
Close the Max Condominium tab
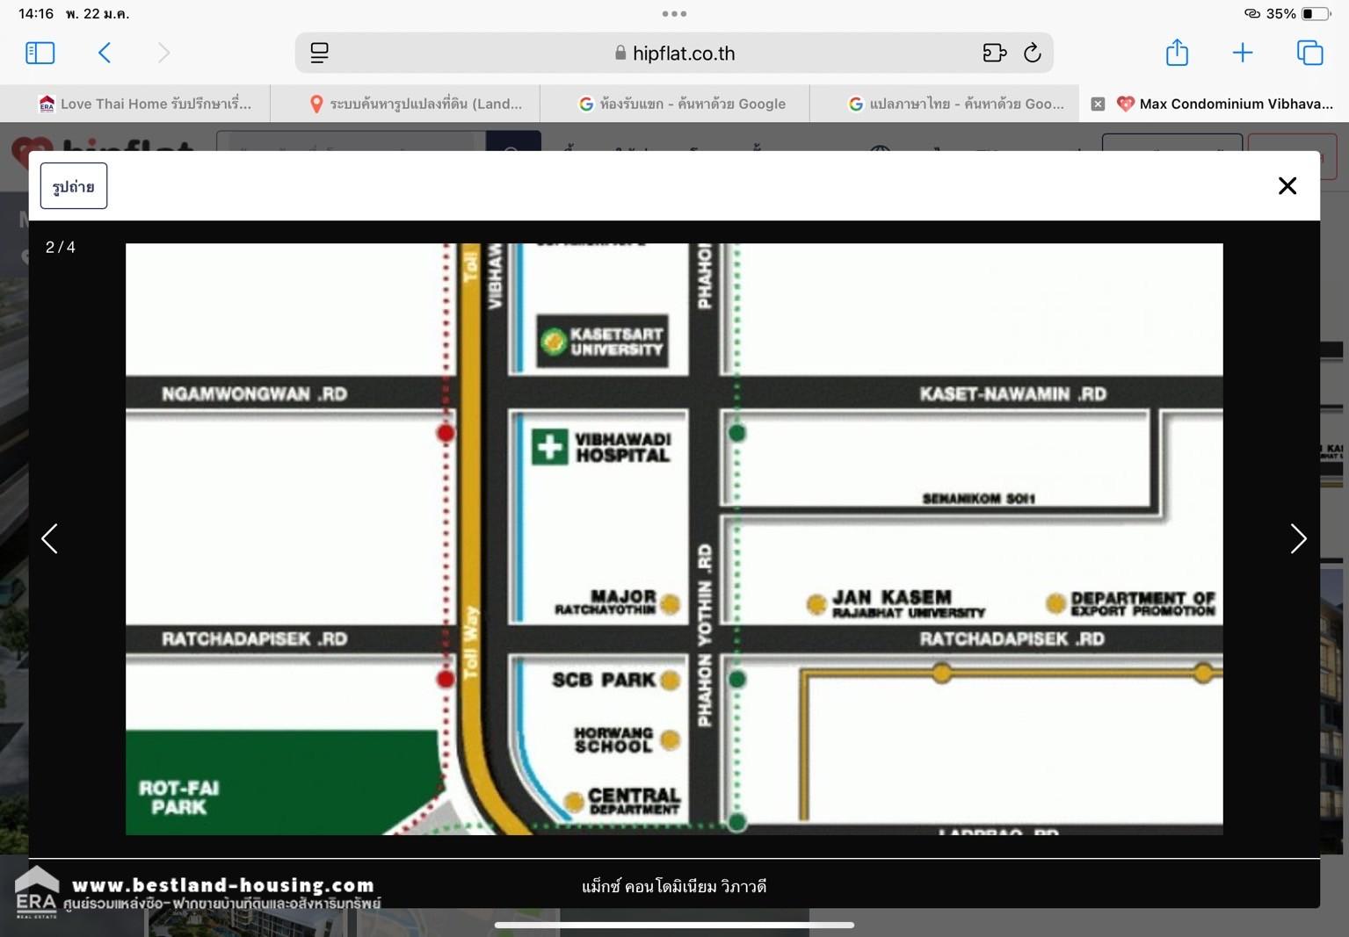coord(1098,104)
